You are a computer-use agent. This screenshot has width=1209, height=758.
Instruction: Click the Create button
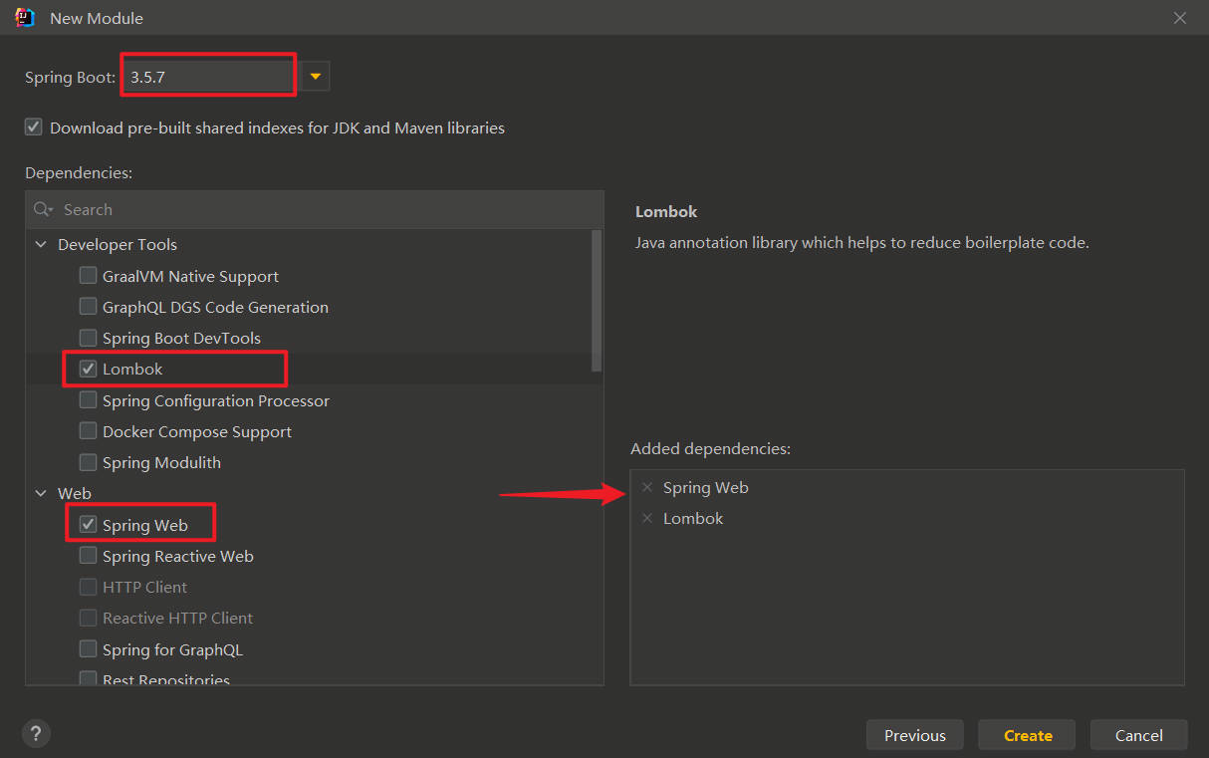click(x=1027, y=735)
